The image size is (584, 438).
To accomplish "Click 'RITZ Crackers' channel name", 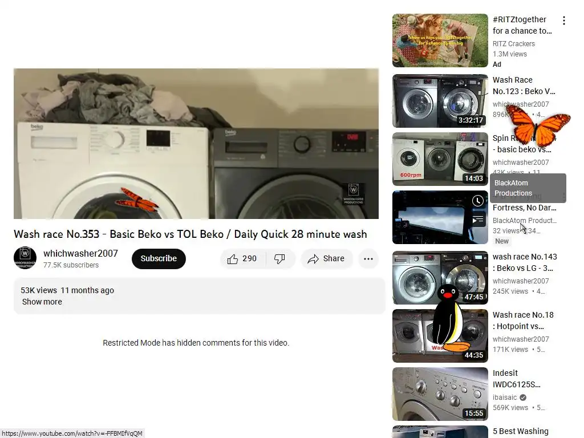I will point(514,43).
